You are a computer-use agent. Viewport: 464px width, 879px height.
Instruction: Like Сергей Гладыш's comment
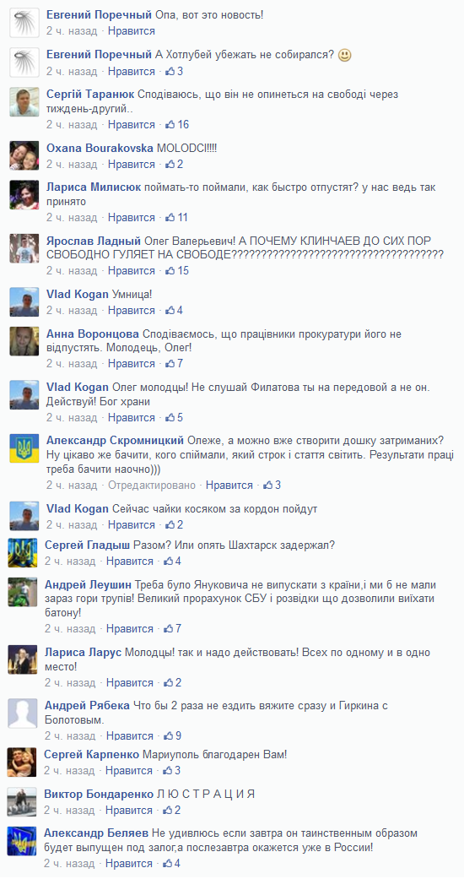130,562
